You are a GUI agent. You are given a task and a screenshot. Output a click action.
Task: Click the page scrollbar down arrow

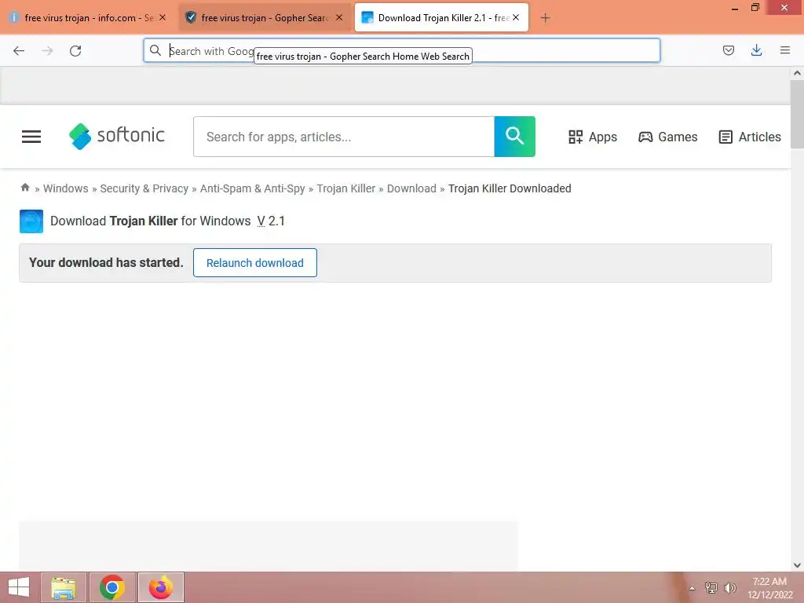[x=797, y=565]
